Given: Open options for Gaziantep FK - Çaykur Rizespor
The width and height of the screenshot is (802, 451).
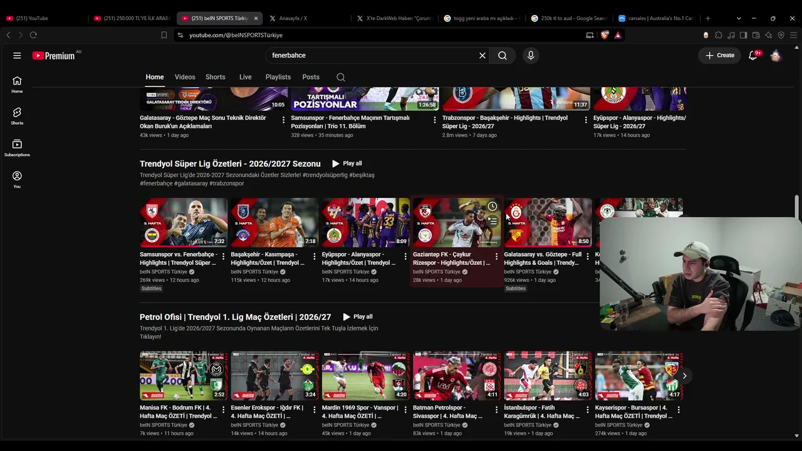Looking at the screenshot, I should point(496,256).
